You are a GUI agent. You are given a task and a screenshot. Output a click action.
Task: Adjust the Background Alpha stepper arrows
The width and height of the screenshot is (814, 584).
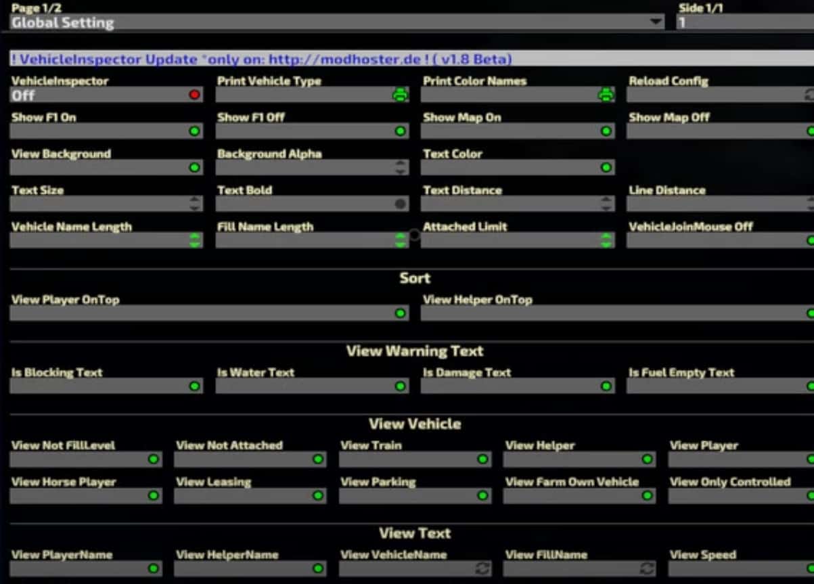401,167
